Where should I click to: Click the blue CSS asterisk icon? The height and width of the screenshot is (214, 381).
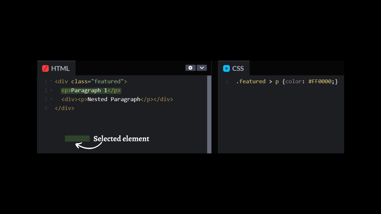(226, 68)
